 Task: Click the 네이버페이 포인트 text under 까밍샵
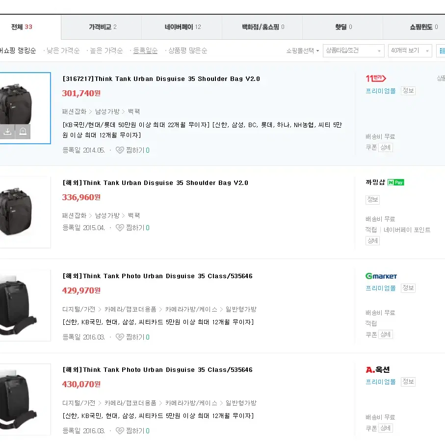click(407, 230)
